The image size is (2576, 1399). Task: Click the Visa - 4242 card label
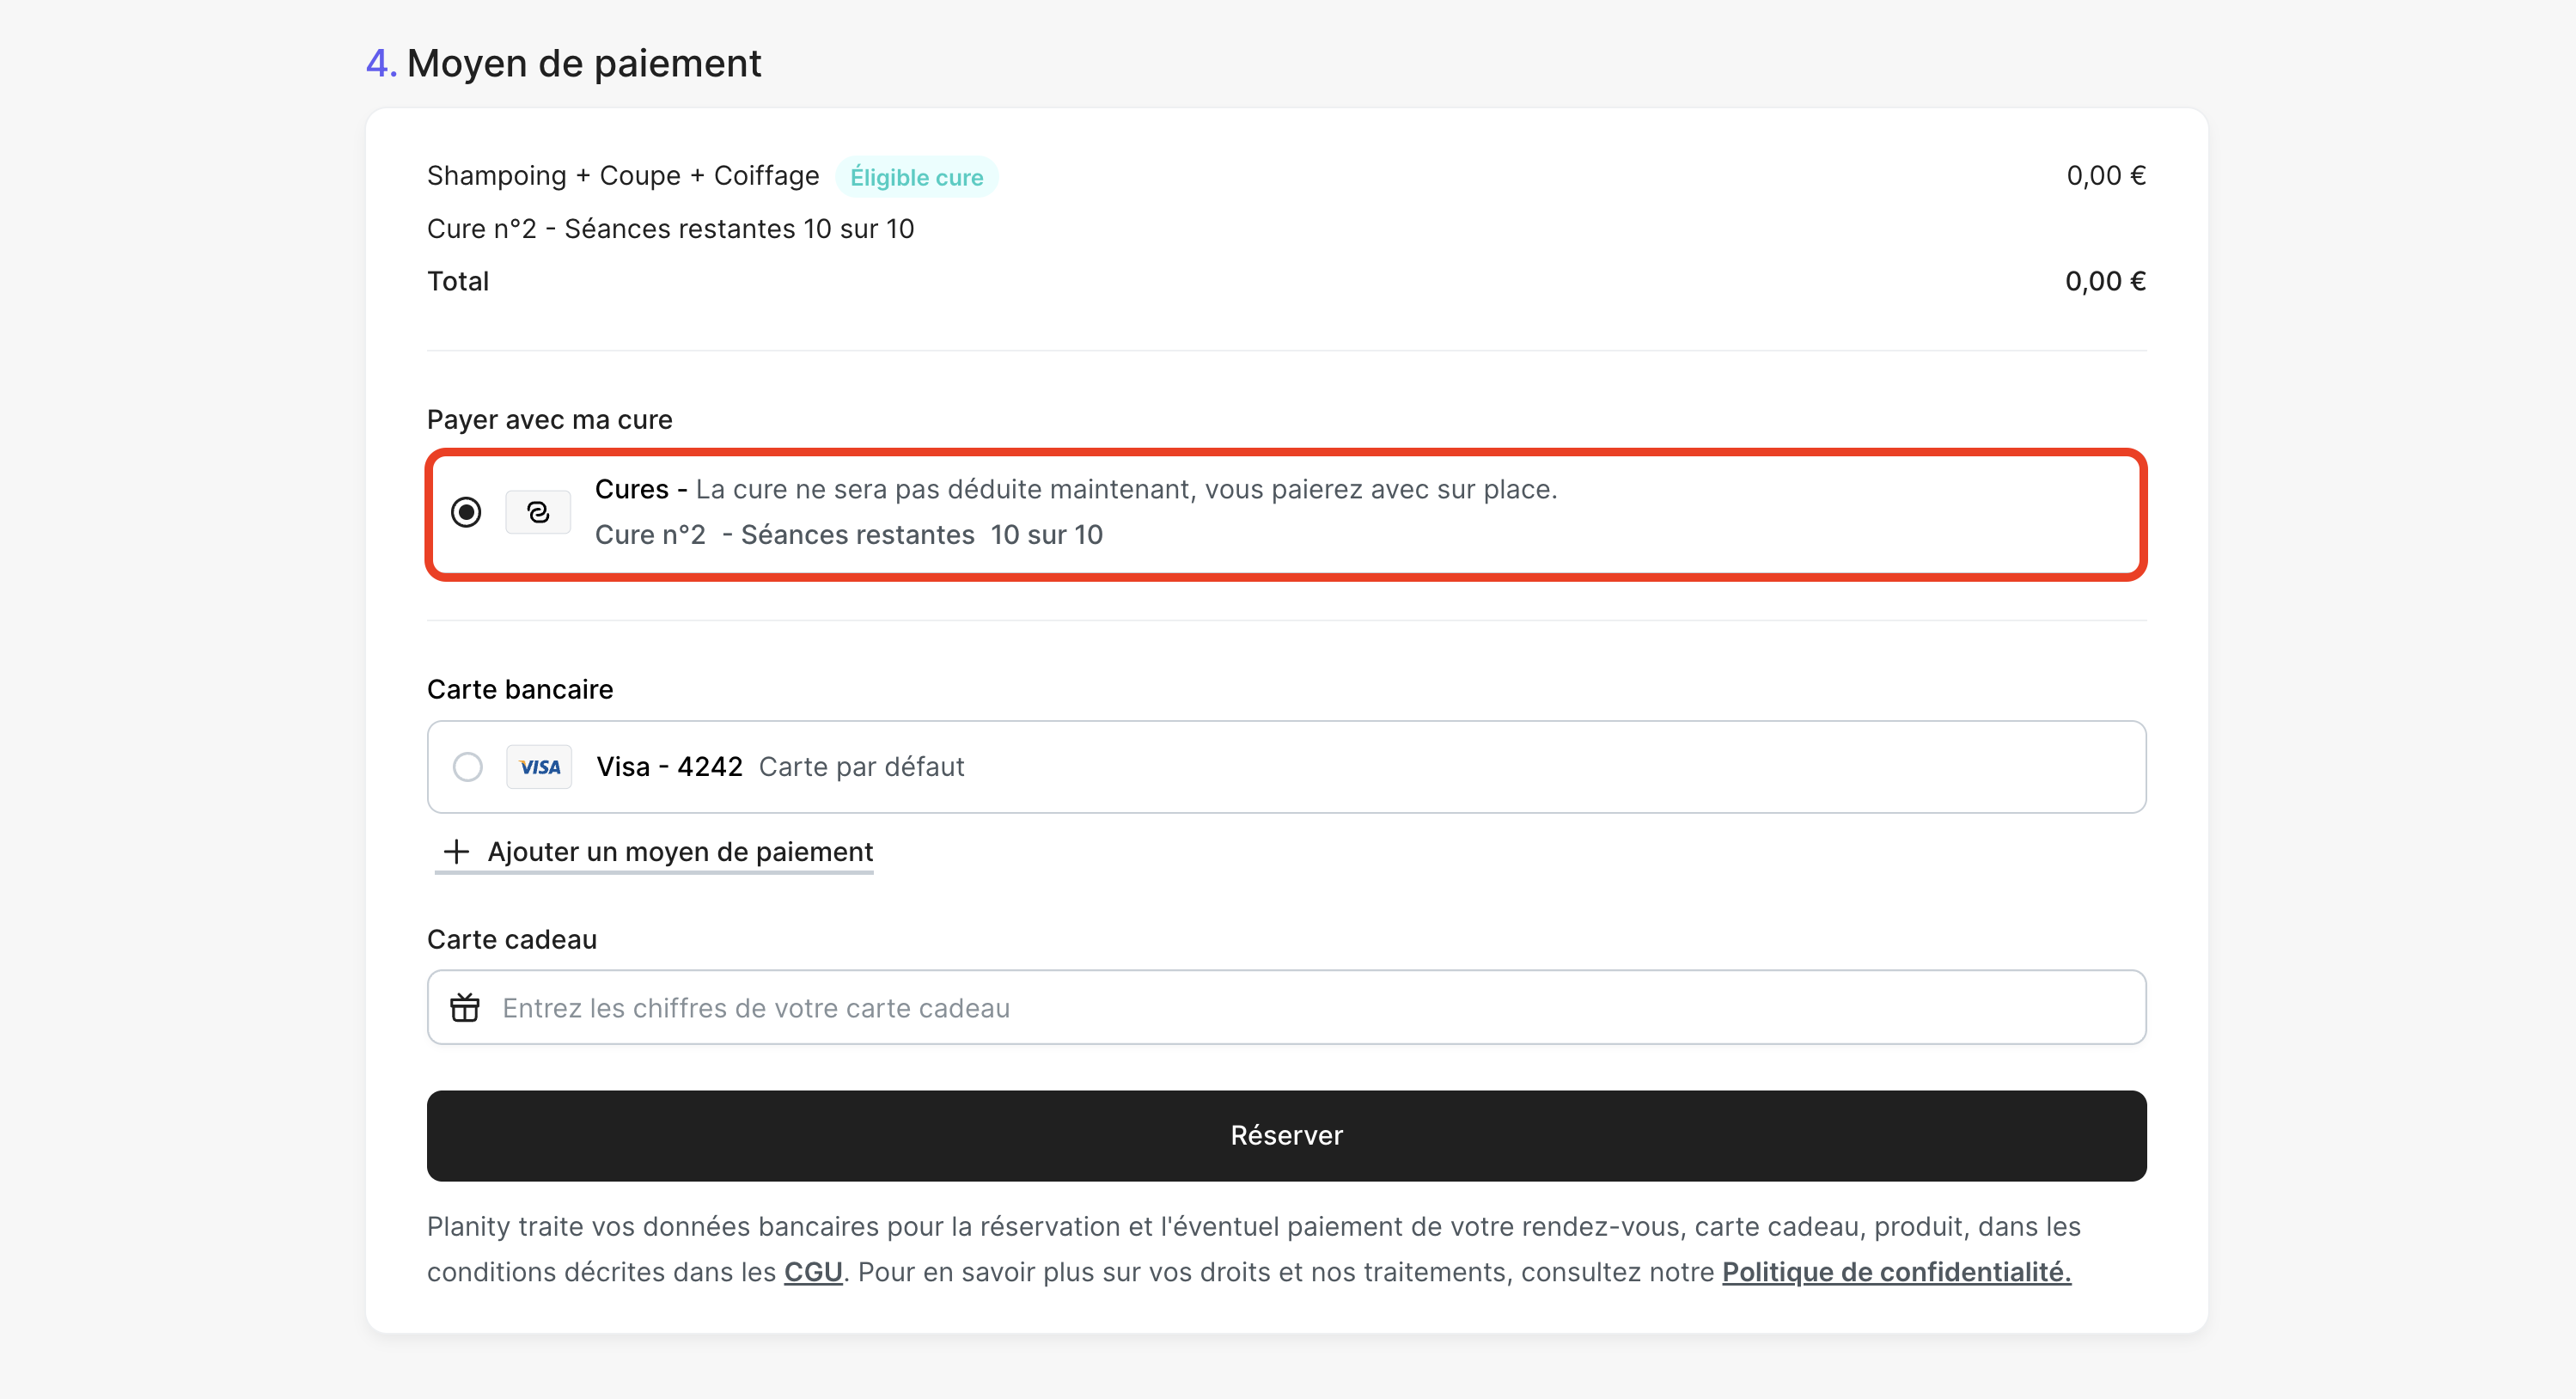669,767
